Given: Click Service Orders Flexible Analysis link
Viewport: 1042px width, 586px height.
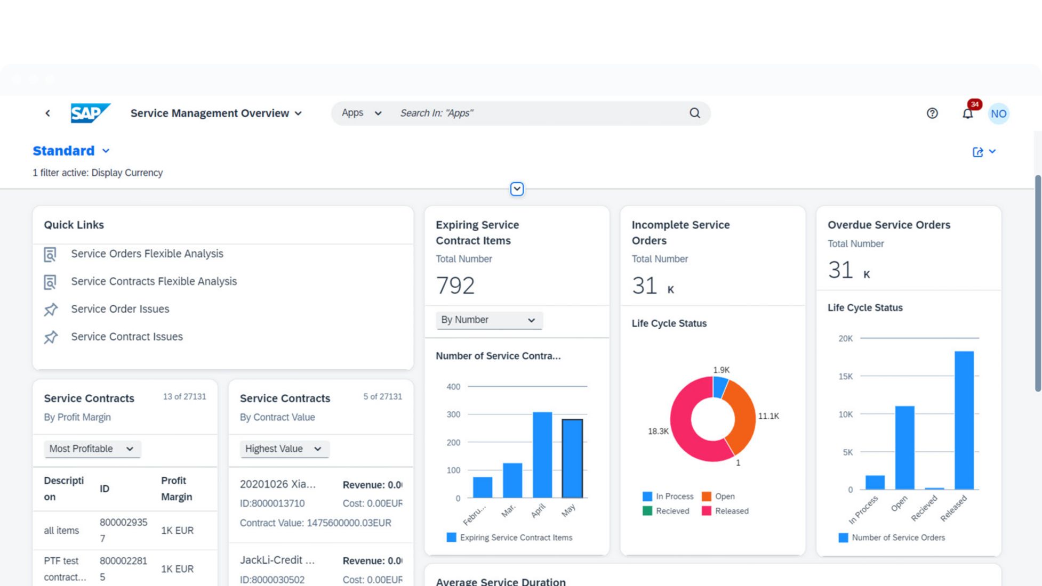Looking at the screenshot, I should click(x=147, y=254).
